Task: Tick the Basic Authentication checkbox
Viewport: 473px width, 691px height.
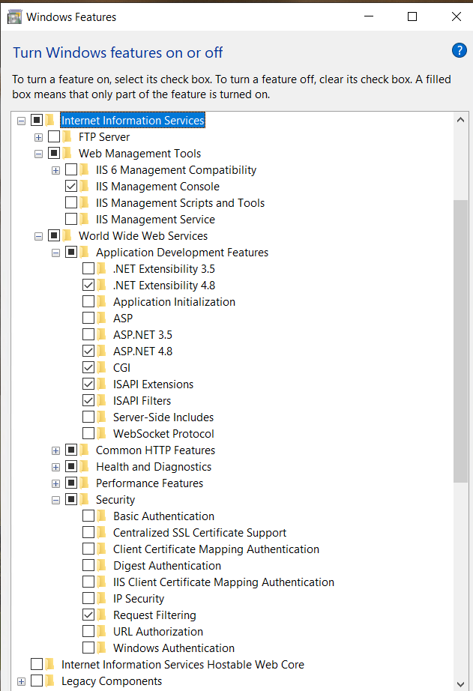Action: click(88, 516)
